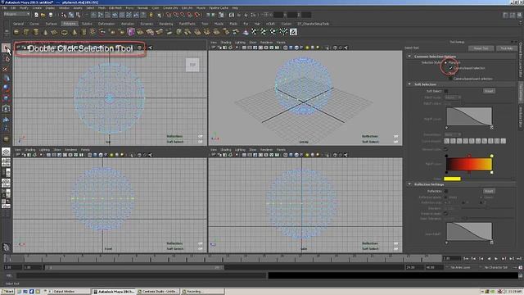Image resolution: width=524 pixels, height=295 pixels.
Task: Open the Interpolation dropdown
Action: (453, 134)
